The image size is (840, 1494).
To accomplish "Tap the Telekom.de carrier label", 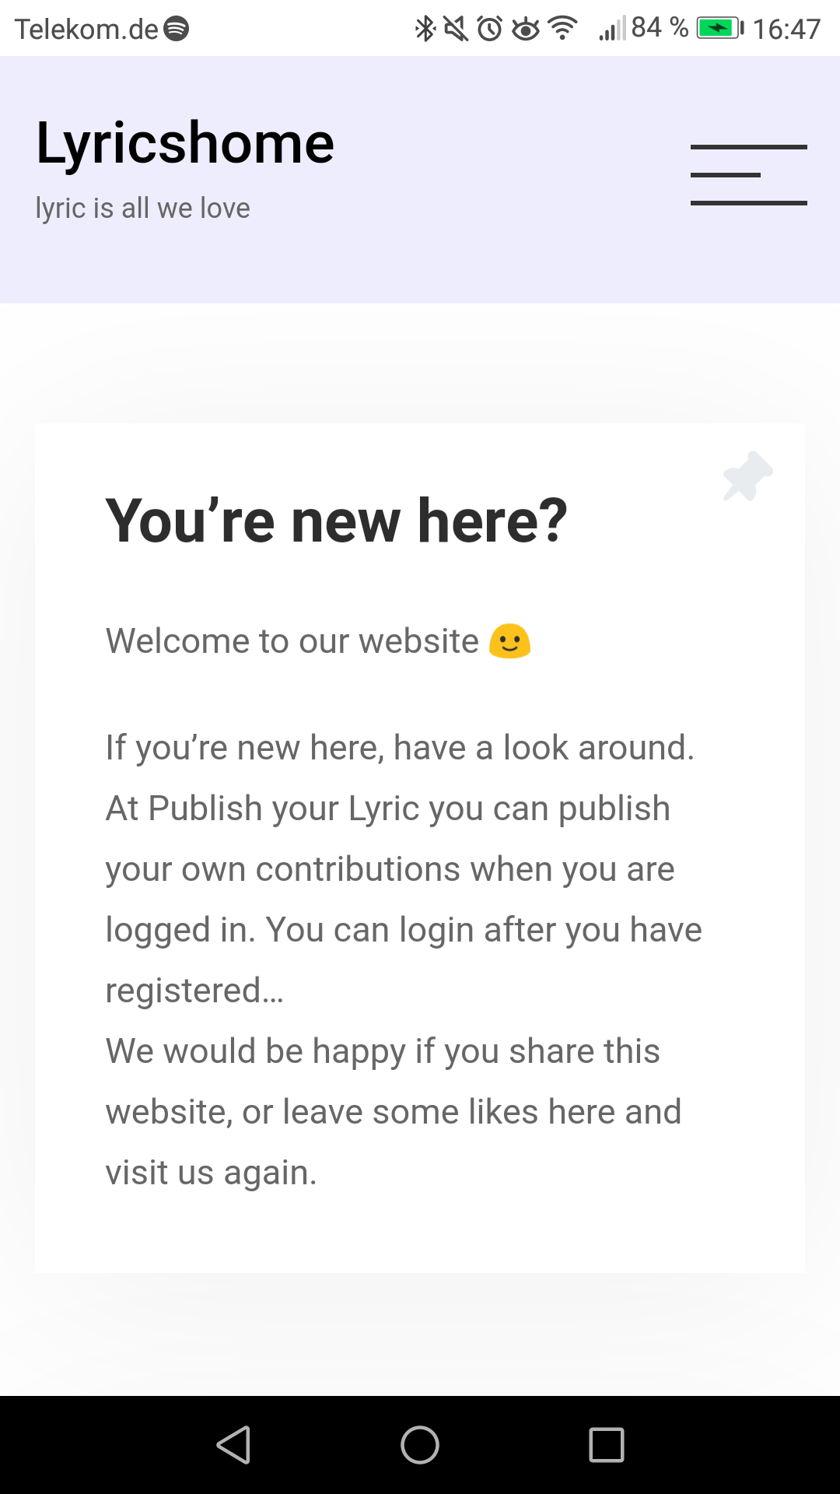I will click(x=86, y=30).
